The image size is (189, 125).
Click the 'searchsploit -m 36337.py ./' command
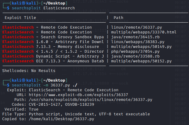pos(45,85)
